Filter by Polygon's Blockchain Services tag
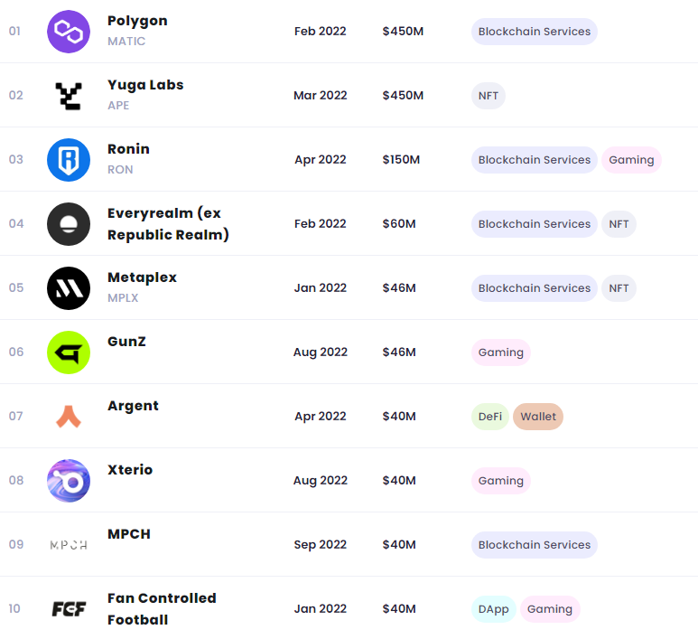Screen dimensions: 698x639 [x=535, y=32]
